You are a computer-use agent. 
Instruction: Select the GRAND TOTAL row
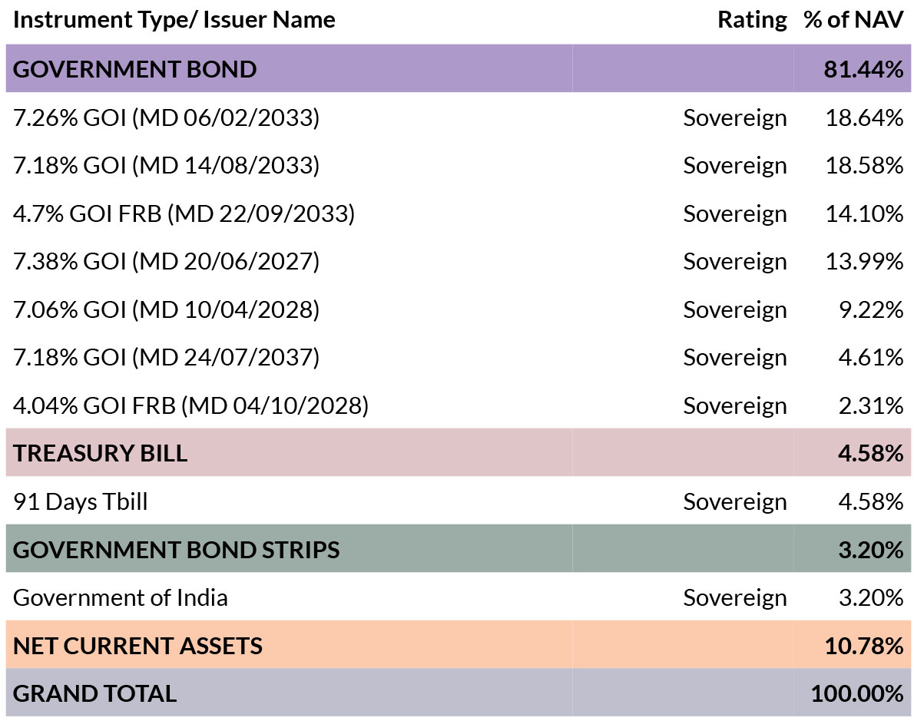point(459,693)
